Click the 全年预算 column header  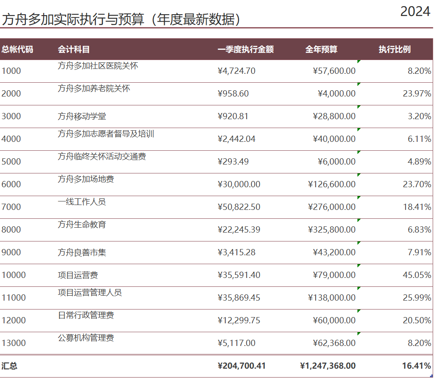[x=321, y=49]
